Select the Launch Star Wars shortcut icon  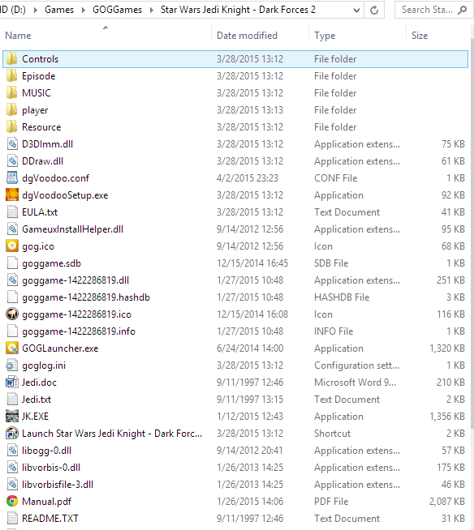coord(12,434)
